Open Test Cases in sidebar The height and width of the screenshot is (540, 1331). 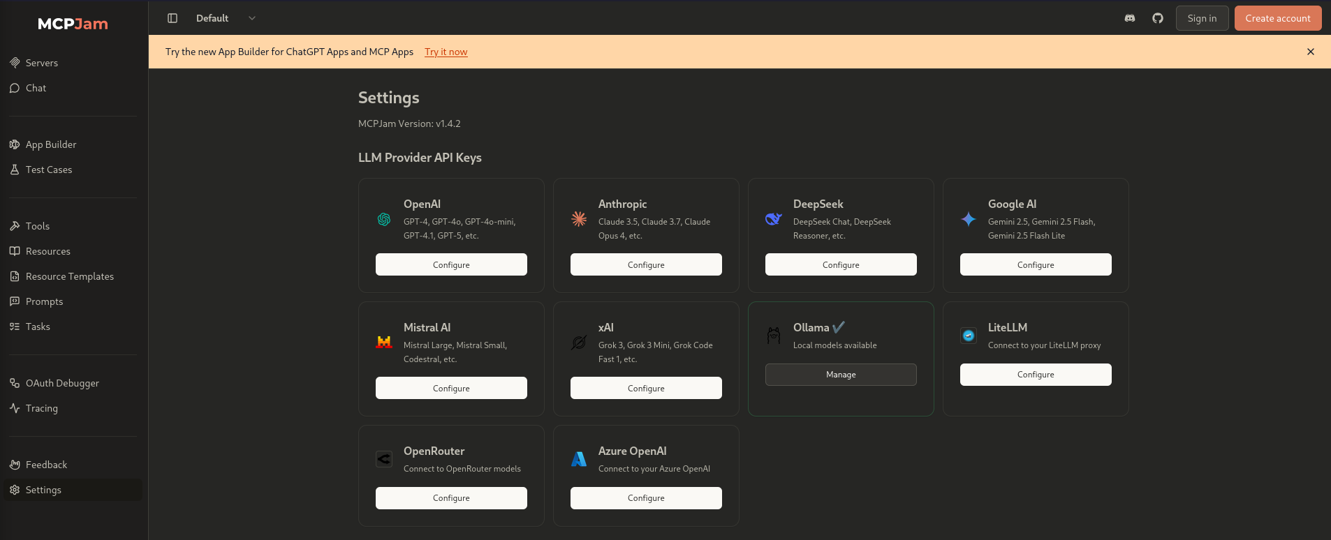(73, 170)
